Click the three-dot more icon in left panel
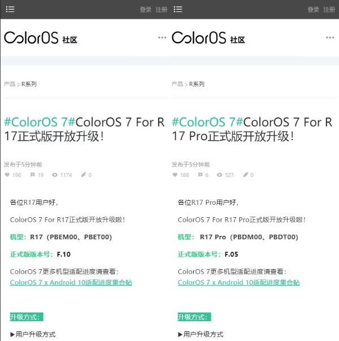 point(162,37)
